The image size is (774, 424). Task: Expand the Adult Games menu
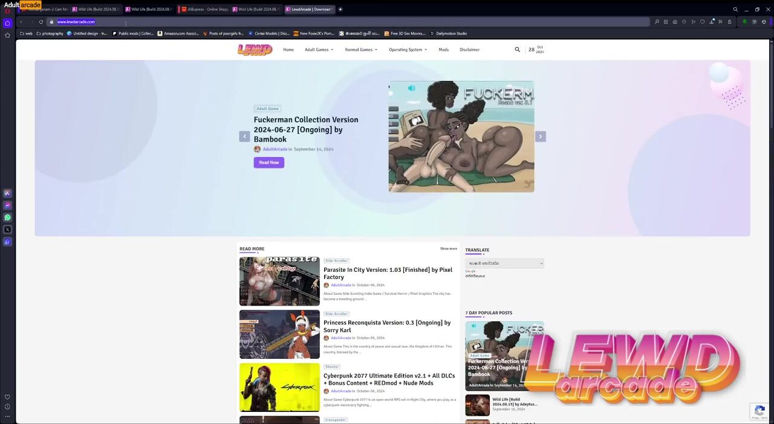[x=319, y=50]
